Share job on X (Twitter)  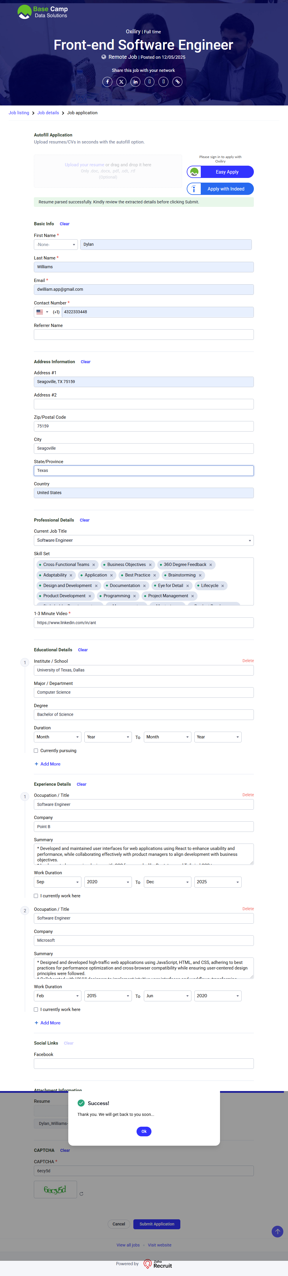click(121, 82)
